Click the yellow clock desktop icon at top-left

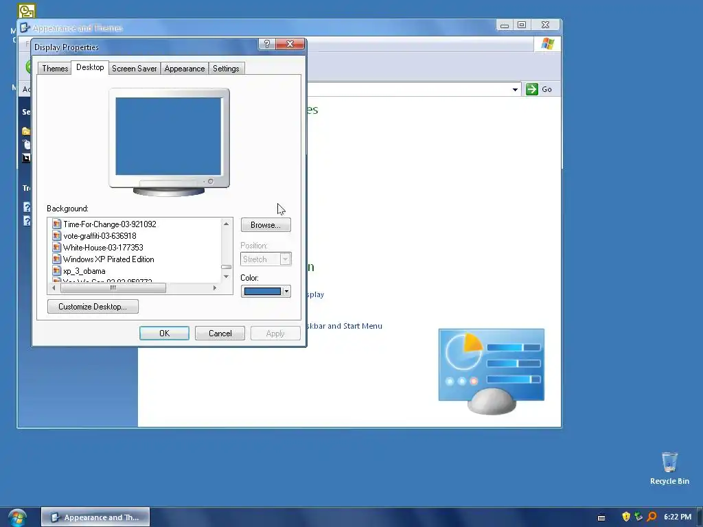coord(27,11)
